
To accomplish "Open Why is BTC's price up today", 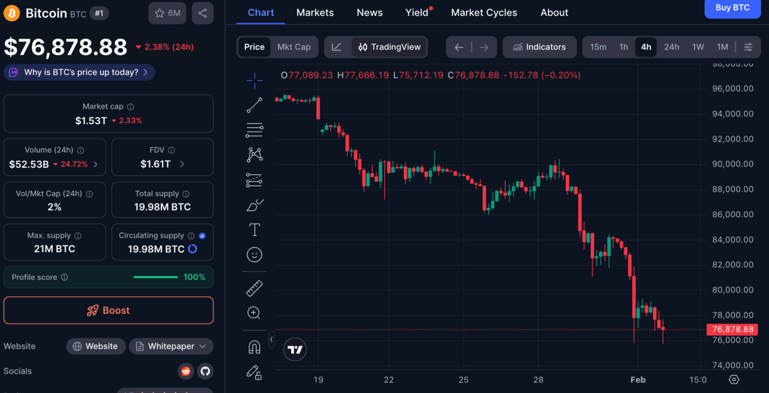I will point(79,72).
